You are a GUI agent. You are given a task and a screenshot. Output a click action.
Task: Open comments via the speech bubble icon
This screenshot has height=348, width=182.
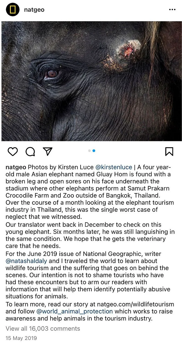tap(30, 151)
